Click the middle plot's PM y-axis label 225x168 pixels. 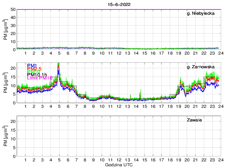point(5,83)
